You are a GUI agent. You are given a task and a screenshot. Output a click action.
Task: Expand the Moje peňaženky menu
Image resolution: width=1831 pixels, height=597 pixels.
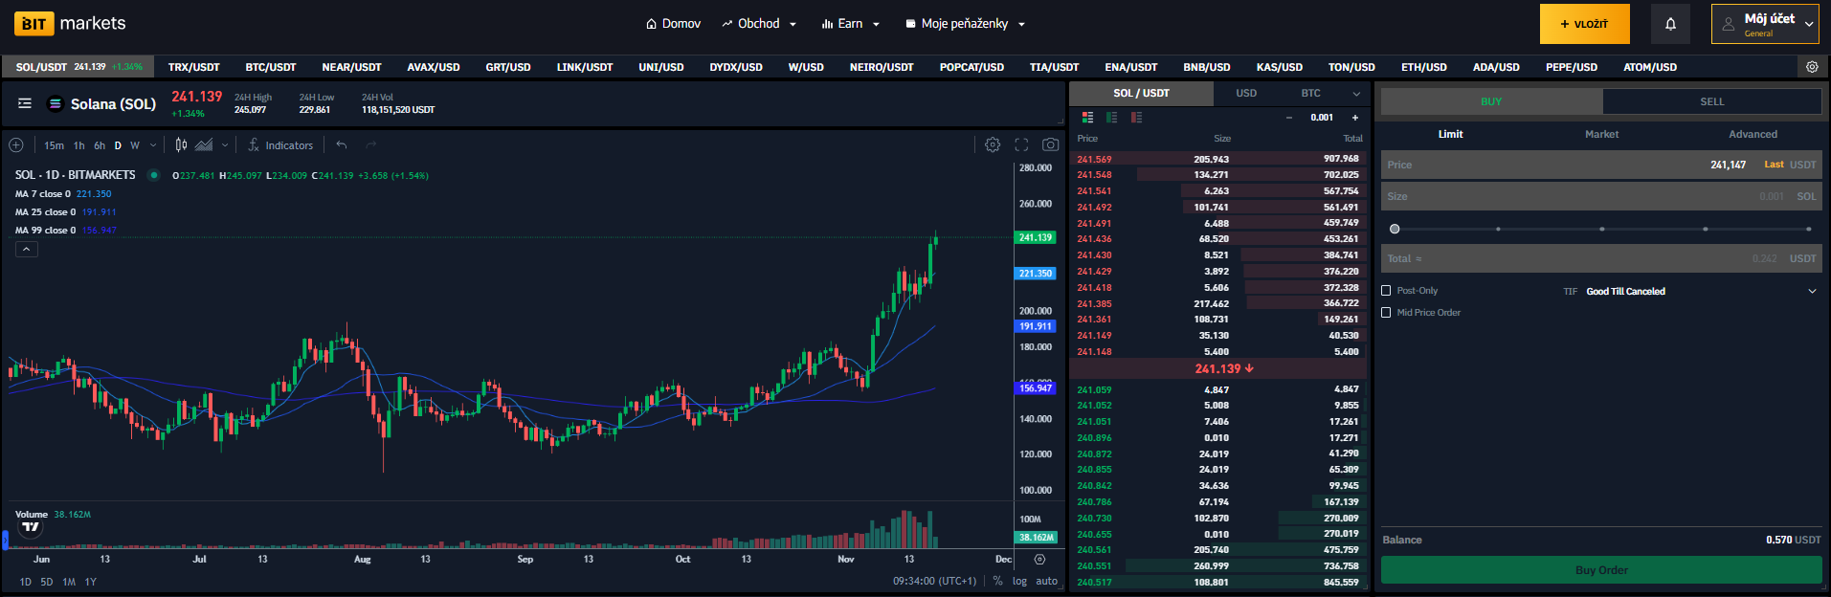coord(965,24)
